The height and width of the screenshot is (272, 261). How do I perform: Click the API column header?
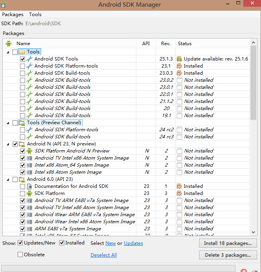[146, 44]
